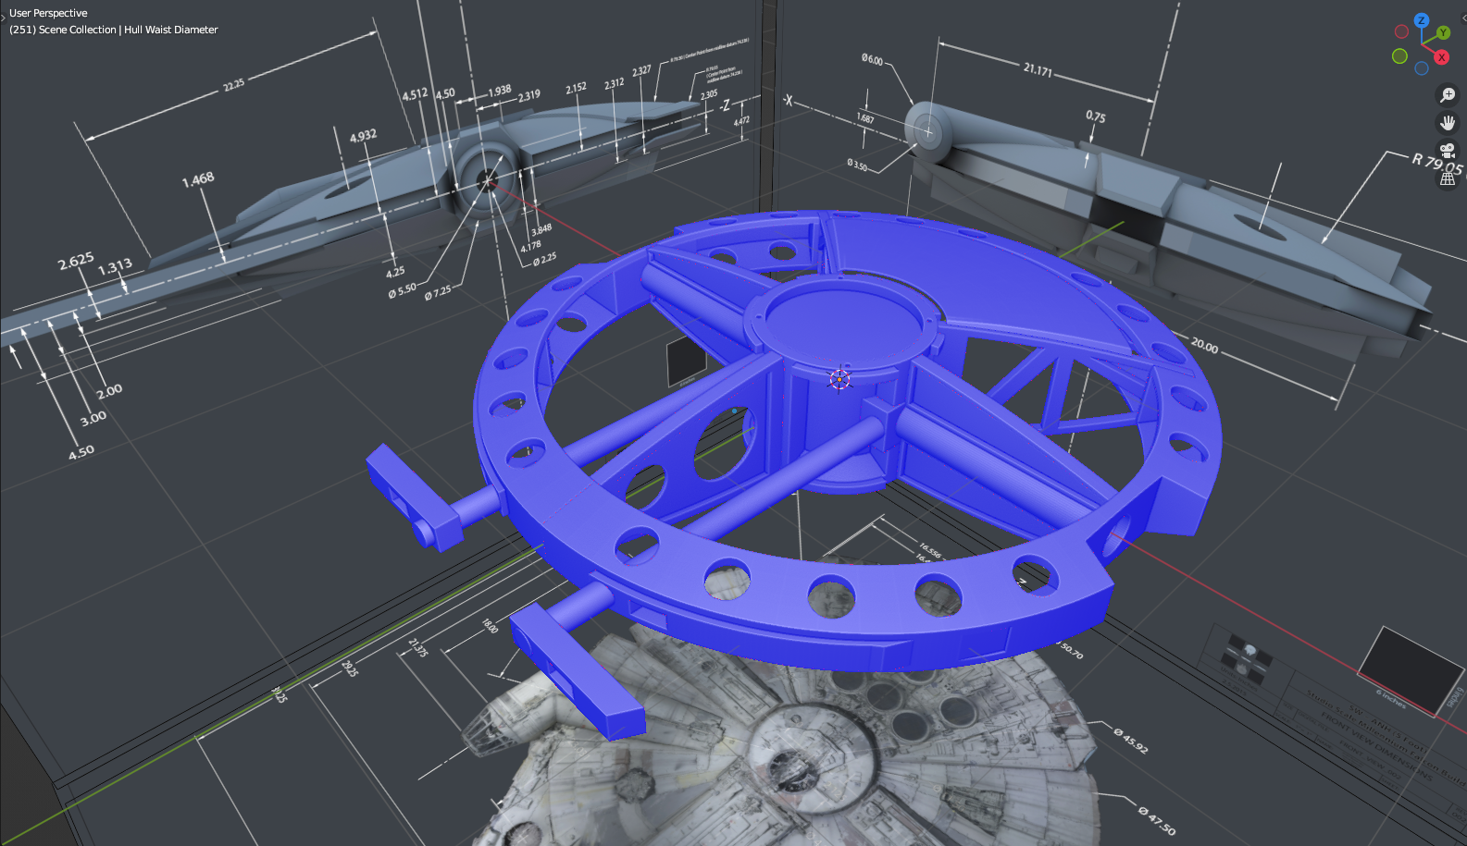Expand the toolbar arrow beside User Perspective
Image resolution: width=1467 pixels, height=846 pixels.
point(3,18)
